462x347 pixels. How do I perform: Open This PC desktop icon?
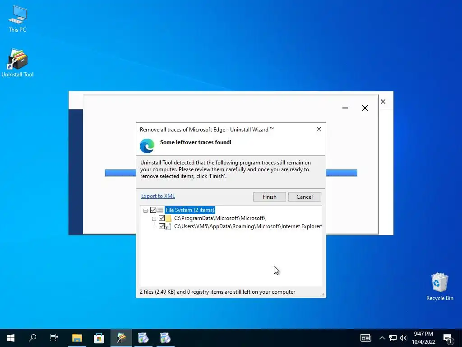18,19
